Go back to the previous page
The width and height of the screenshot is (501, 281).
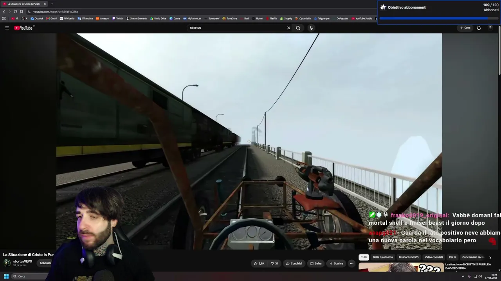click(x=4, y=12)
